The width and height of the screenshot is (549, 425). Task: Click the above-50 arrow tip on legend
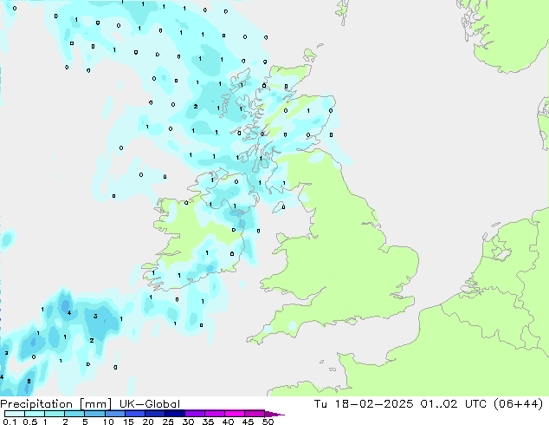[274, 414]
